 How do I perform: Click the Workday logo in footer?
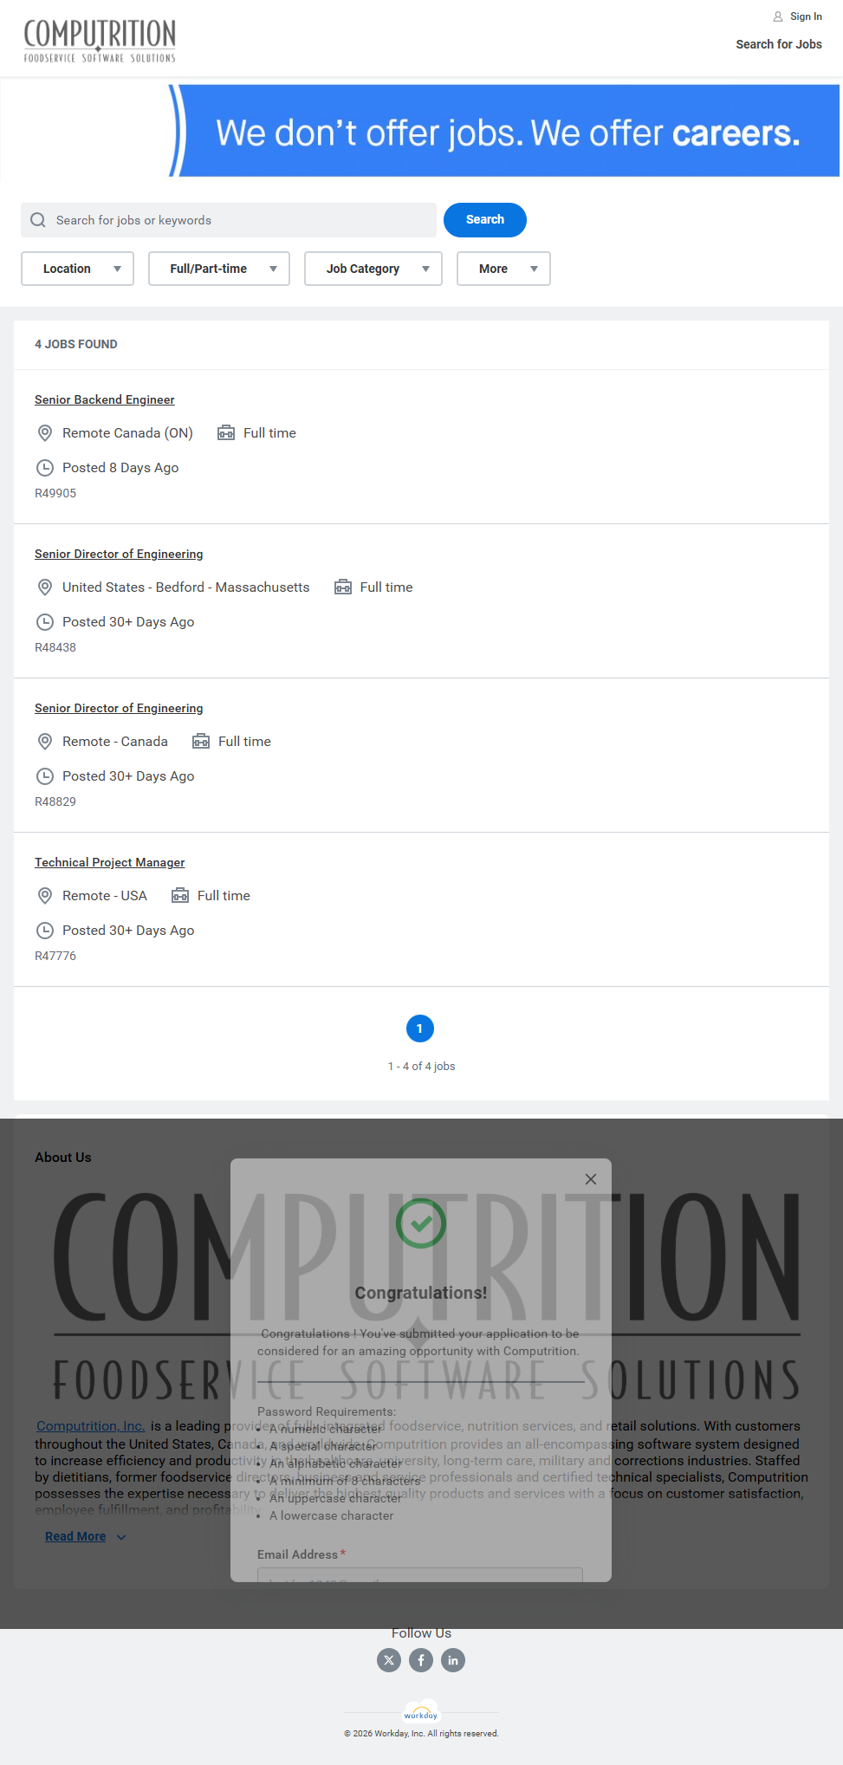click(x=421, y=1714)
